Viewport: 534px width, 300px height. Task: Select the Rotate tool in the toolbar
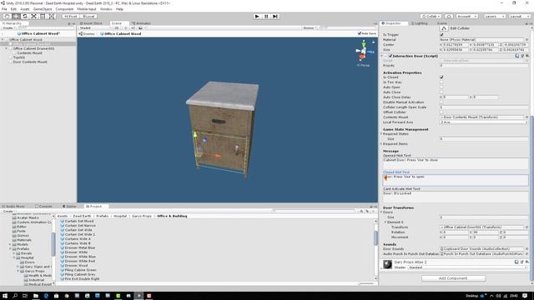[x=25, y=17]
